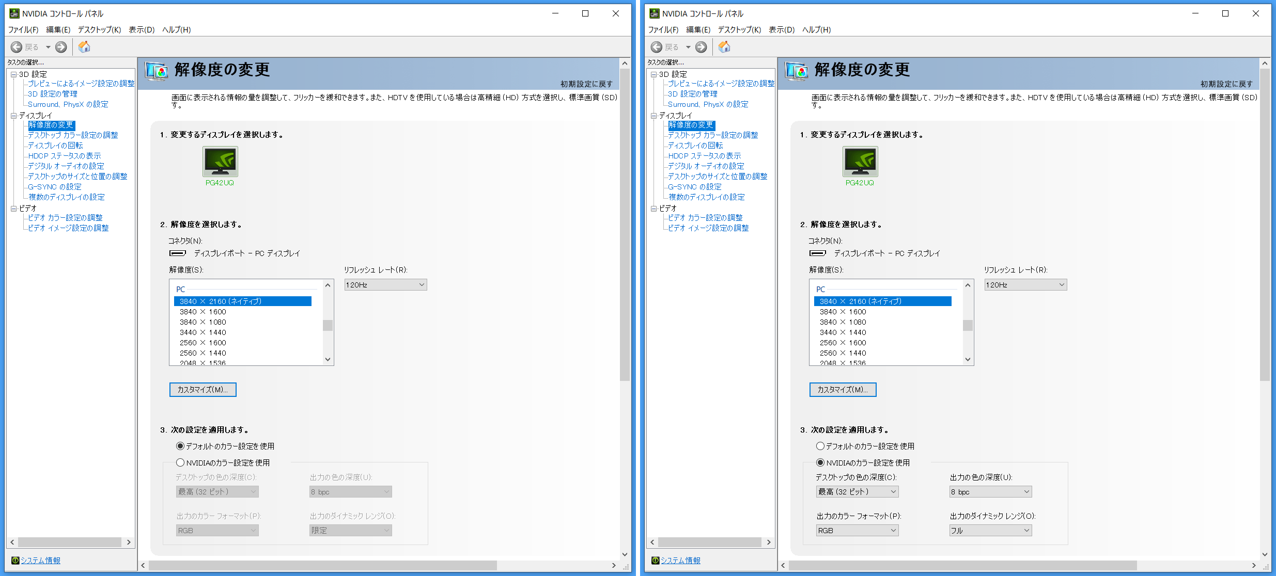The height and width of the screenshot is (576, 1276).
Task: Open ディスプレイの回転 in right window tree
Action: tap(695, 146)
